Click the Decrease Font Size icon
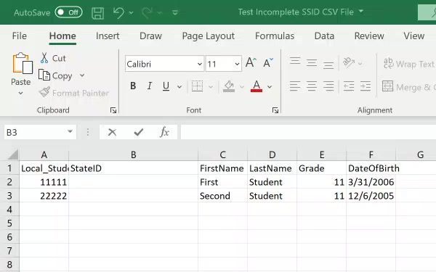 (268, 62)
